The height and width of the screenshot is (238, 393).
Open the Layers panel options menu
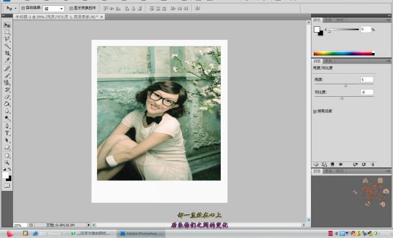coord(388,171)
